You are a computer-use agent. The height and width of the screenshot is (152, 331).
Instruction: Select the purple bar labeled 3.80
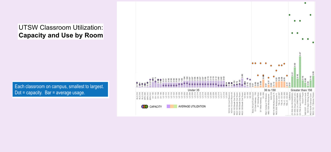[242, 83]
